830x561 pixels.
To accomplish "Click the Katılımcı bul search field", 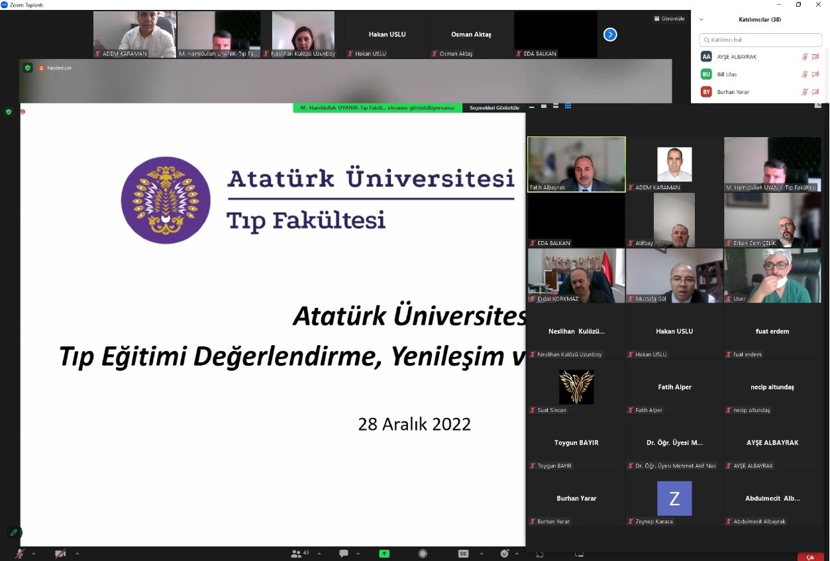I will 760,40.
